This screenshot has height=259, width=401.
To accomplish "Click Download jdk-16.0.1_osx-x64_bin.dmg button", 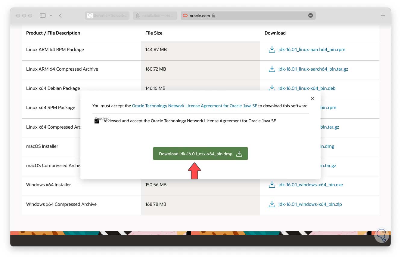I will pyautogui.click(x=200, y=154).
